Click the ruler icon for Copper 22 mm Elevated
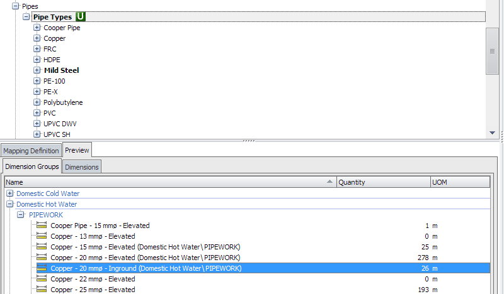 [42, 279]
